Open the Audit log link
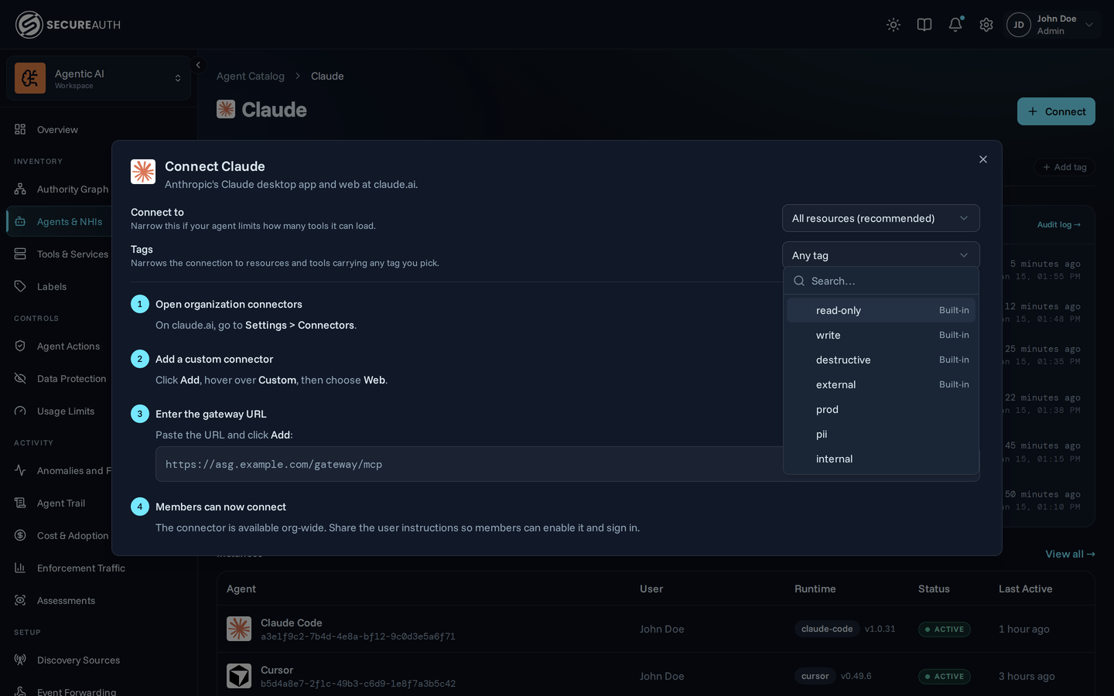1114x696 pixels. (x=1059, y=224)
